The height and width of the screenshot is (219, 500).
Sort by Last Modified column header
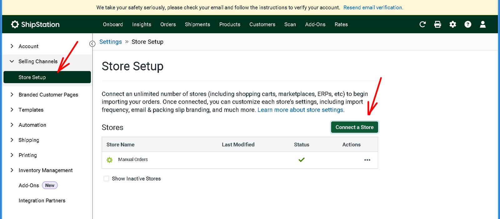pos(238,145)
